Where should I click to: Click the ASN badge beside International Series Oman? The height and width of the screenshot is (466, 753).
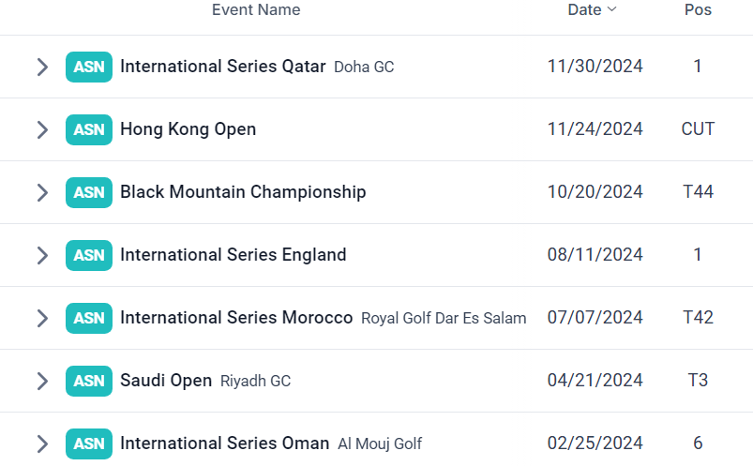(89, 443)
